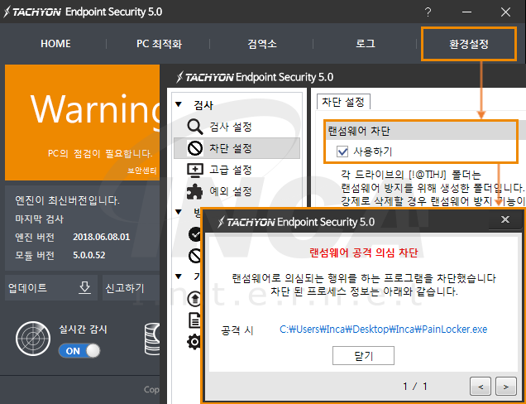Click 엔진이 최신버전입니다. status text
Image resolution: width=526 pixels, height=404 pixels.
67,200
